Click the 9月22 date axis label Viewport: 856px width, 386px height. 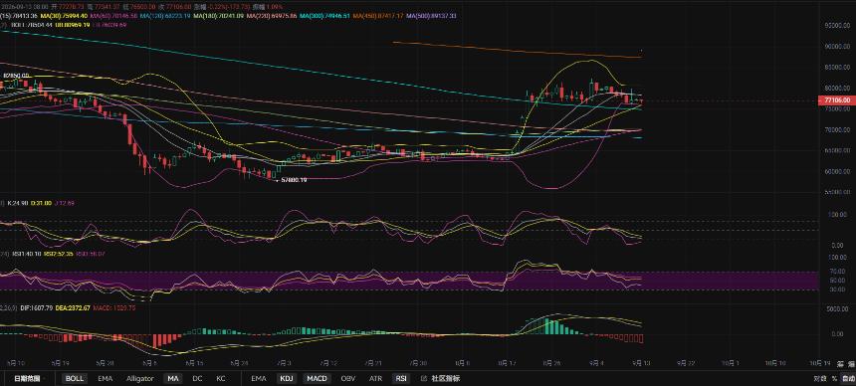(x=686, y=363)
